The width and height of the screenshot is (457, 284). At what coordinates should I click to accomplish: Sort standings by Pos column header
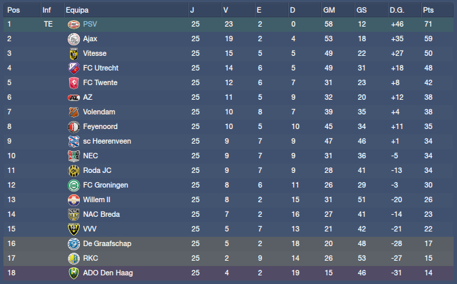click(x=13, y=10)
